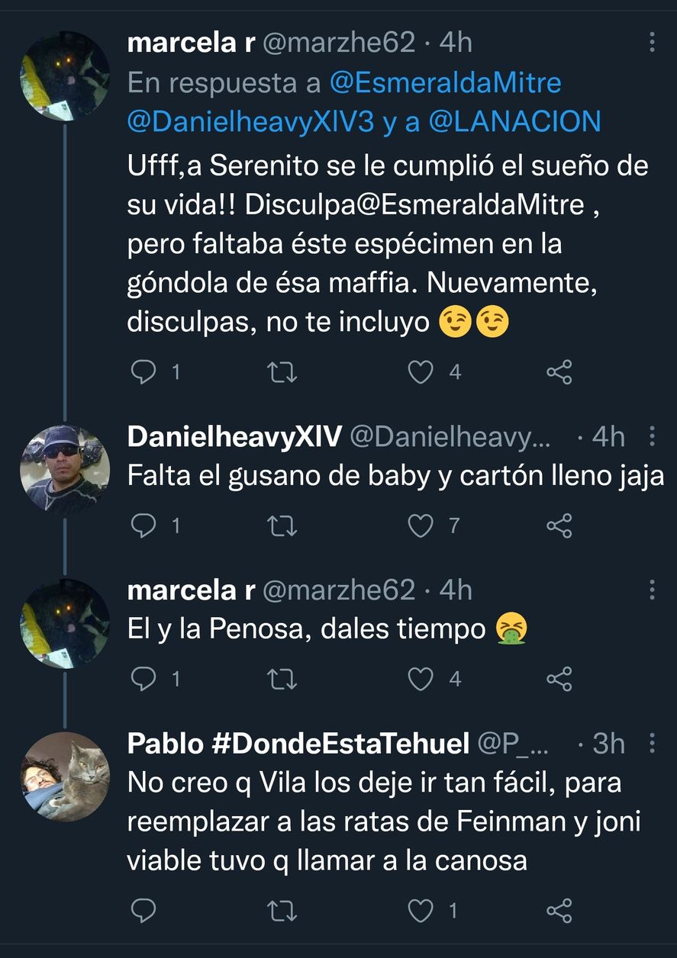The image size is (677, 958).
Task: Open the @EsmeraldaMitre mention link
Action: pos(445,83)
